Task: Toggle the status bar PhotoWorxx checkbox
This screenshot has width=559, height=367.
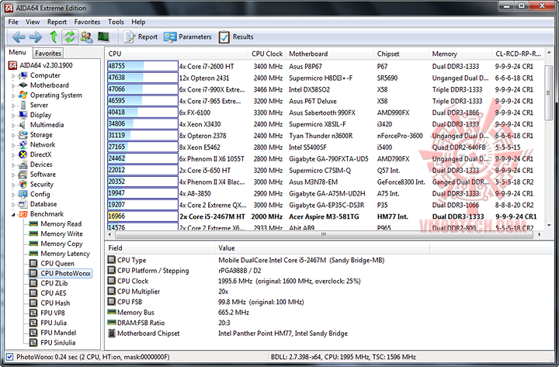Action: [9, 357]
